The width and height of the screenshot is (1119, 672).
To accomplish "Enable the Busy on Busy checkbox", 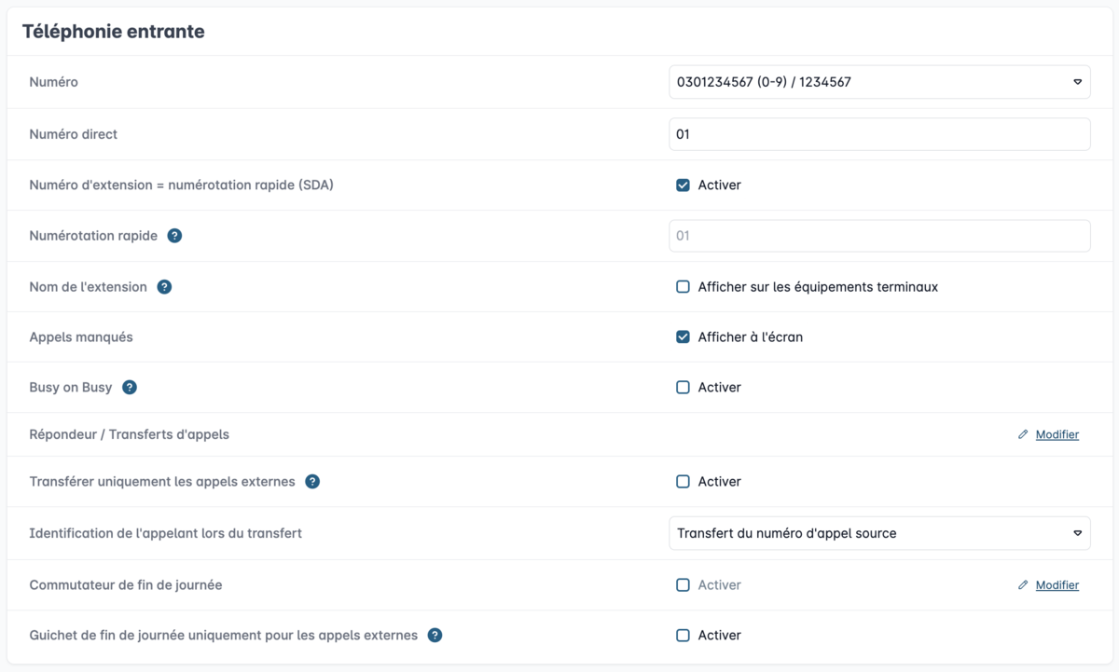I will 683,388.
